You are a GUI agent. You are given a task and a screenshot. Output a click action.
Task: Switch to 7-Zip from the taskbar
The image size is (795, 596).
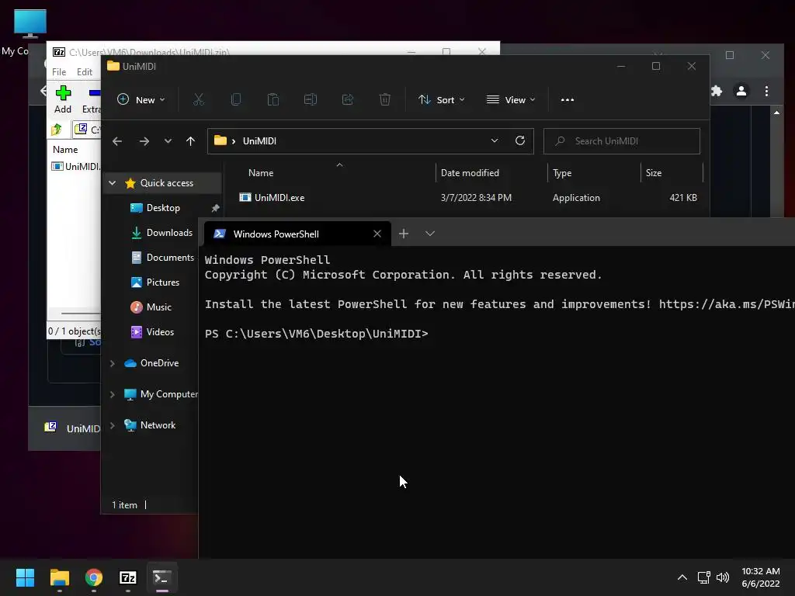pyautogui.click(x=128, y=577)
